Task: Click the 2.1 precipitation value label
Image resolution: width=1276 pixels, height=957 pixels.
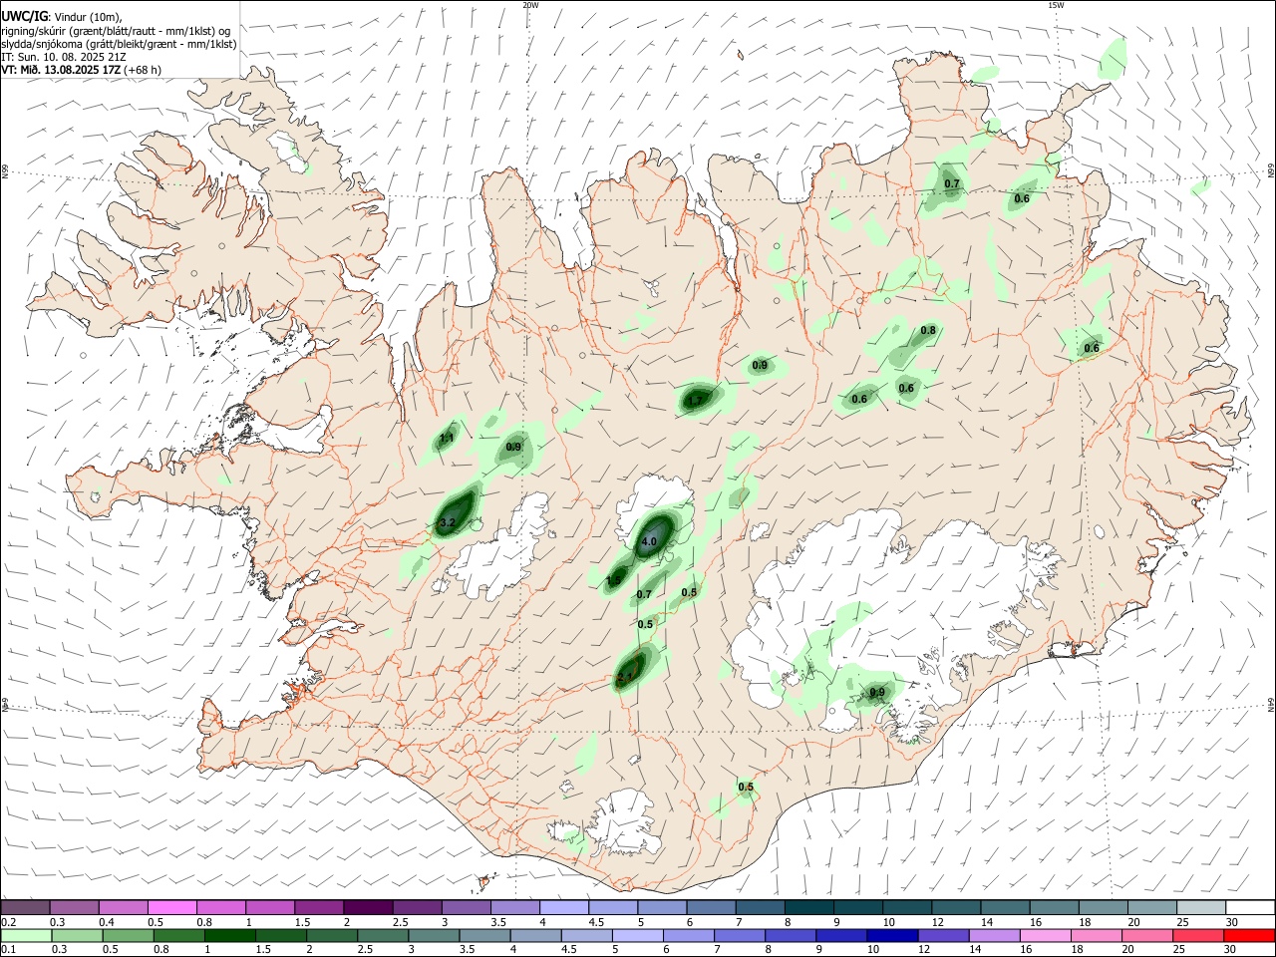Action: tap(625, 677)
